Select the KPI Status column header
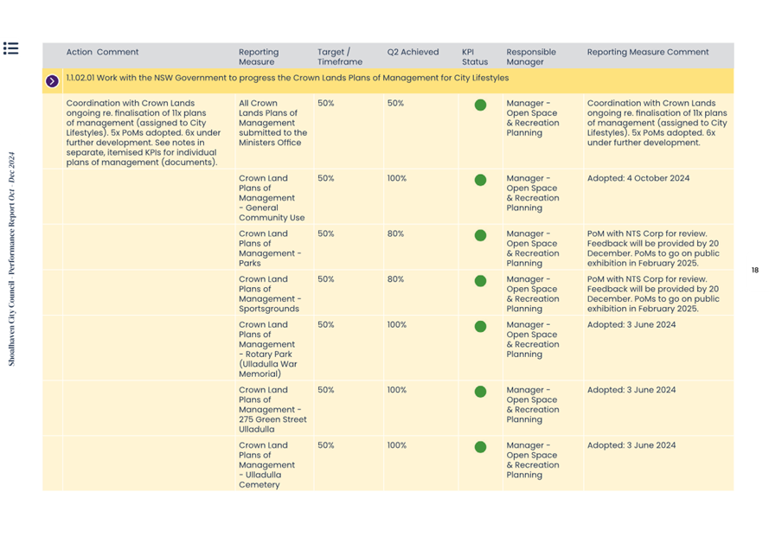 point(474,57)
